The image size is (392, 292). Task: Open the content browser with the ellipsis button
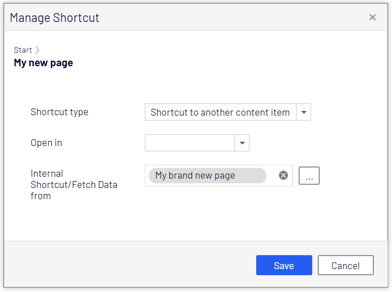[309, 176]
